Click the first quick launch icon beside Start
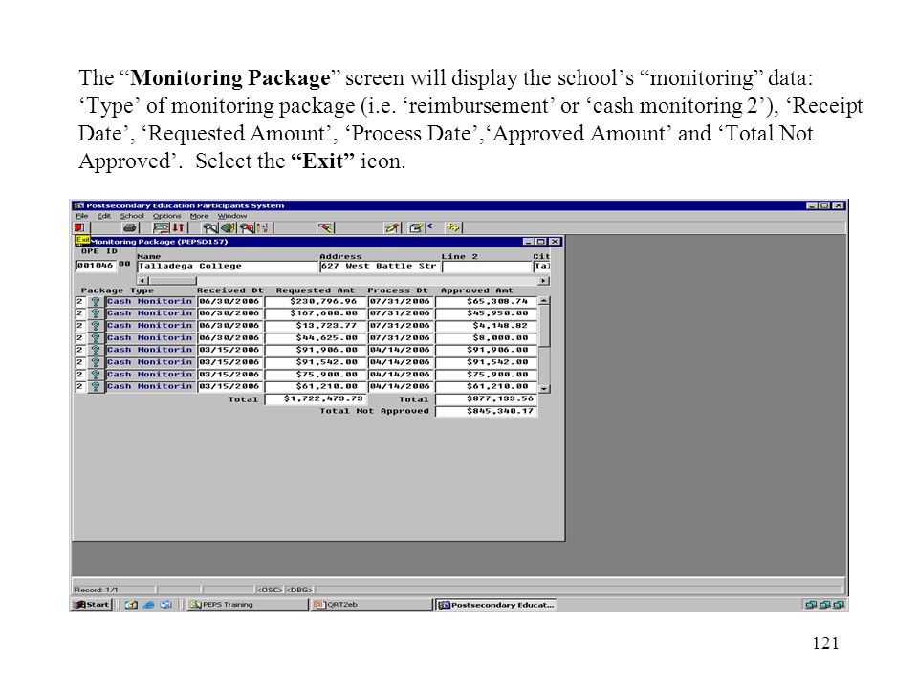The height and width of the screenshot is (688, 918). (x=131, y=605)
